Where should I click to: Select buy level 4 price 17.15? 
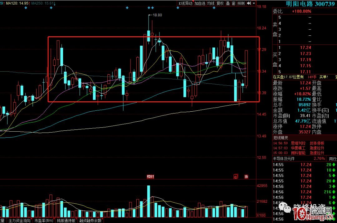tap(305, 66)
